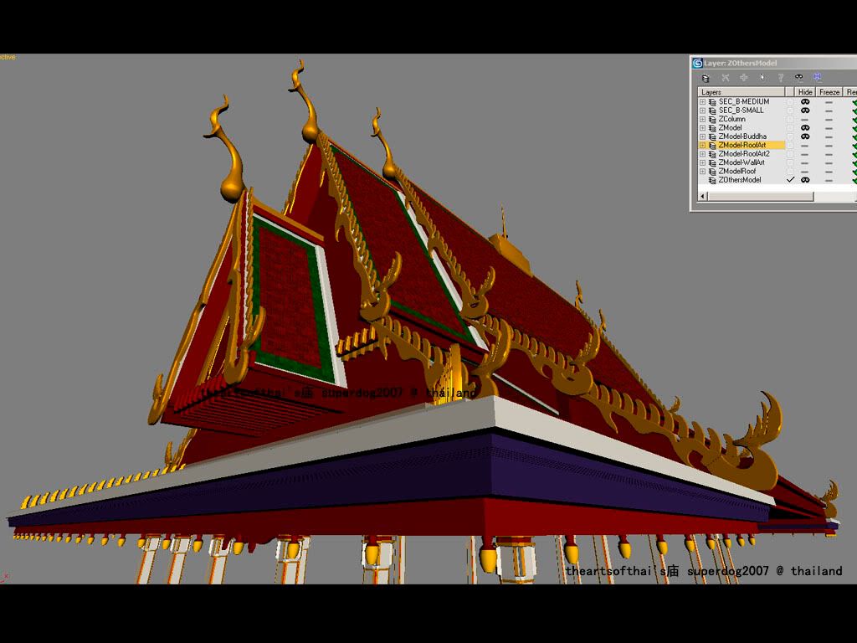Click the layer list scroll-left arrow

(x=703, y=197)
